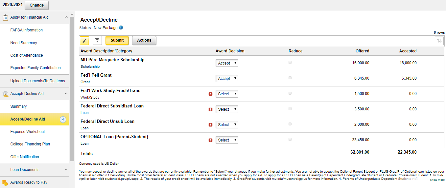Select FAFSA Information in the sidebar
The width and height of the screenshot is (446, 188).
27,30
